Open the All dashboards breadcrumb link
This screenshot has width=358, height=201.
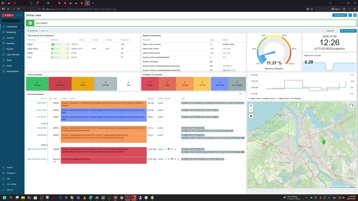32,31
